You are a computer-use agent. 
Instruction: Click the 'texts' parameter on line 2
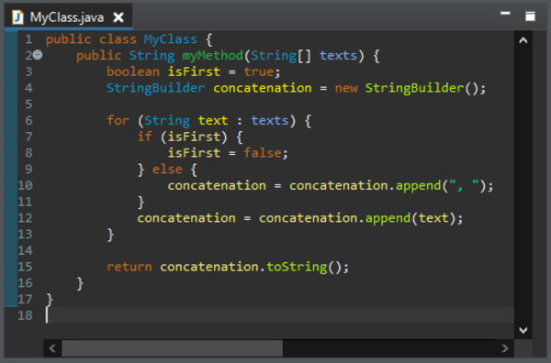click(x=338, y=55)
